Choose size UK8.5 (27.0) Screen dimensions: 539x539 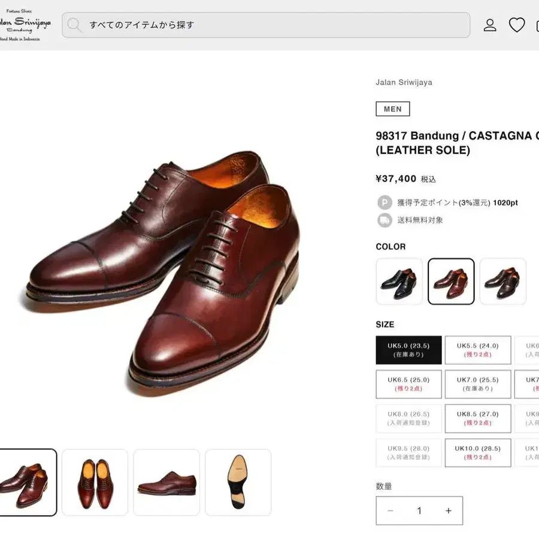477,418
